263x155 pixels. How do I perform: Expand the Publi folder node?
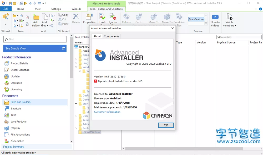pos(76,128)
